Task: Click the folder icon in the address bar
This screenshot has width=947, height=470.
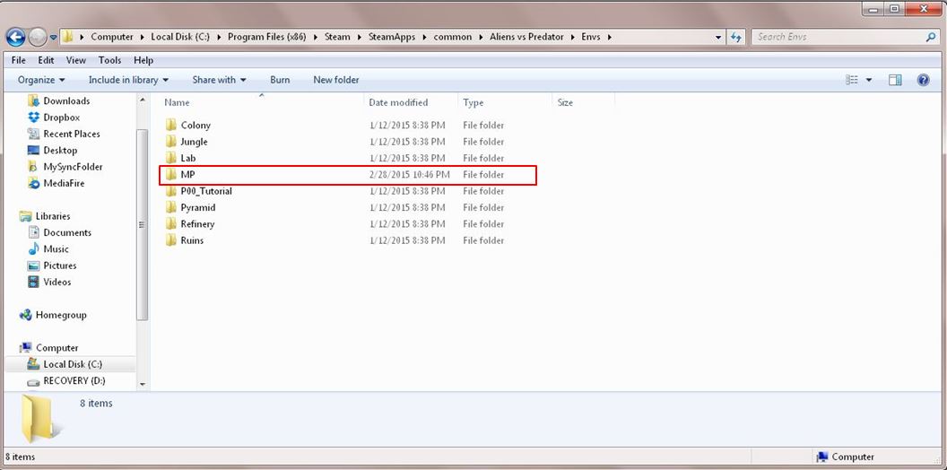Action: [68, 37]
